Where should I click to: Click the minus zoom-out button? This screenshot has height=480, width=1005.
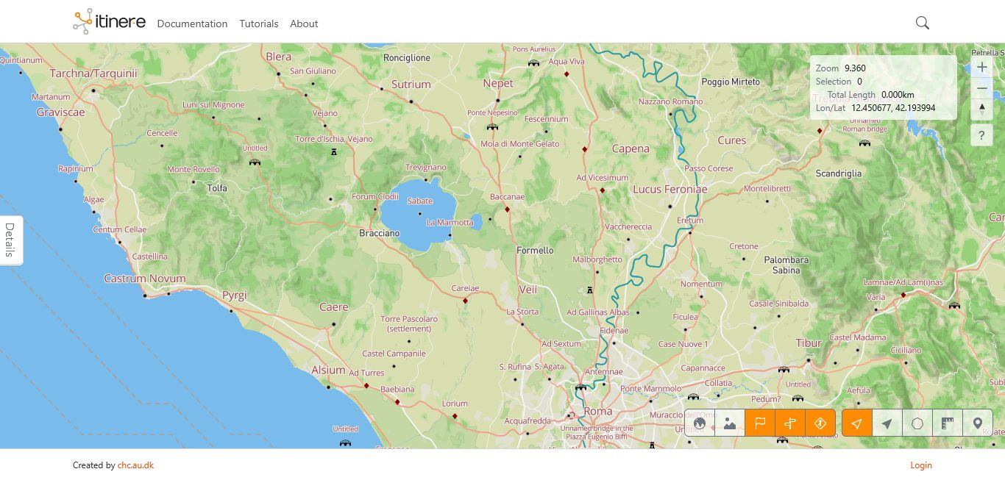[x=981, y=88]
